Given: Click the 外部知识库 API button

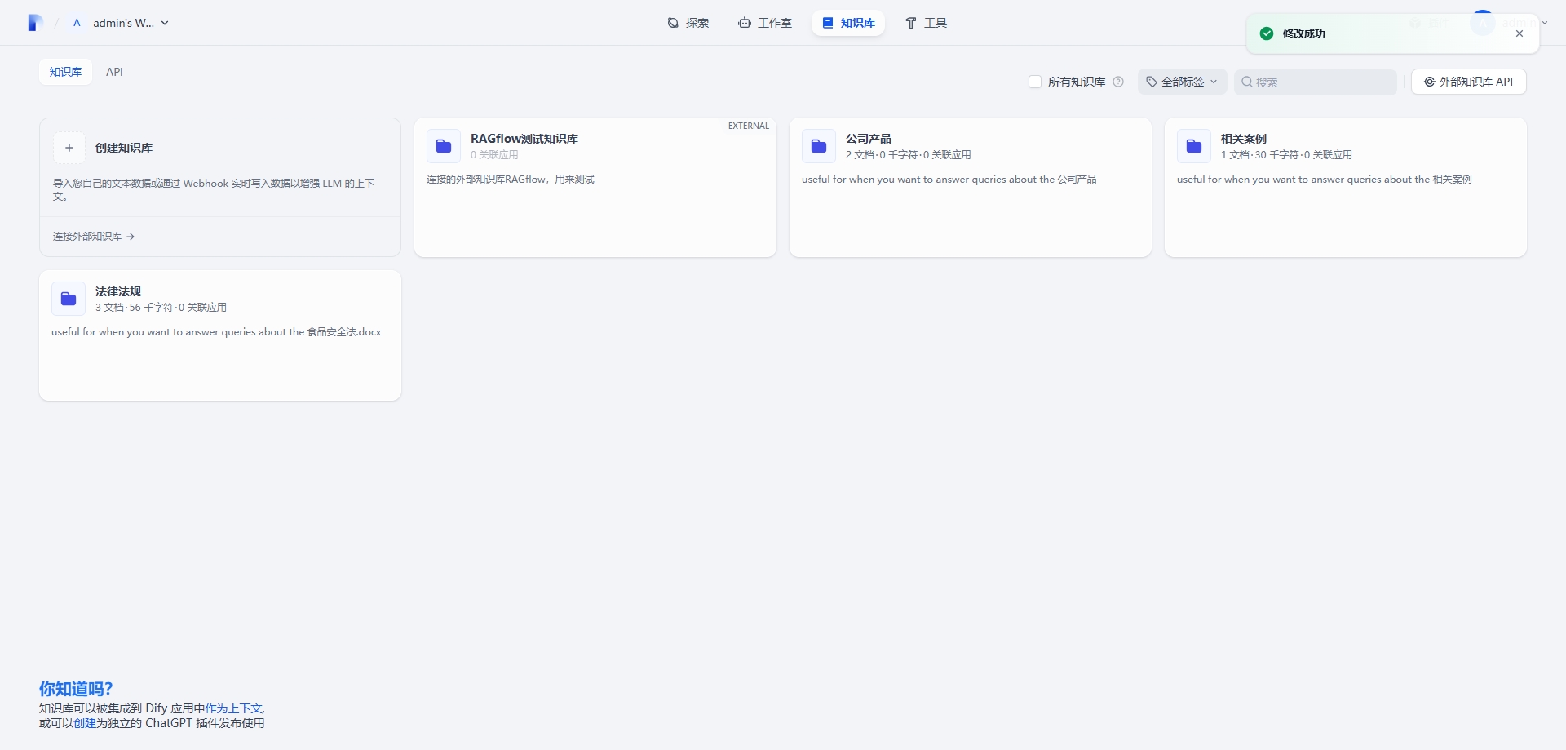Looking at the screenshot, I should click(x=1468, y=82).
